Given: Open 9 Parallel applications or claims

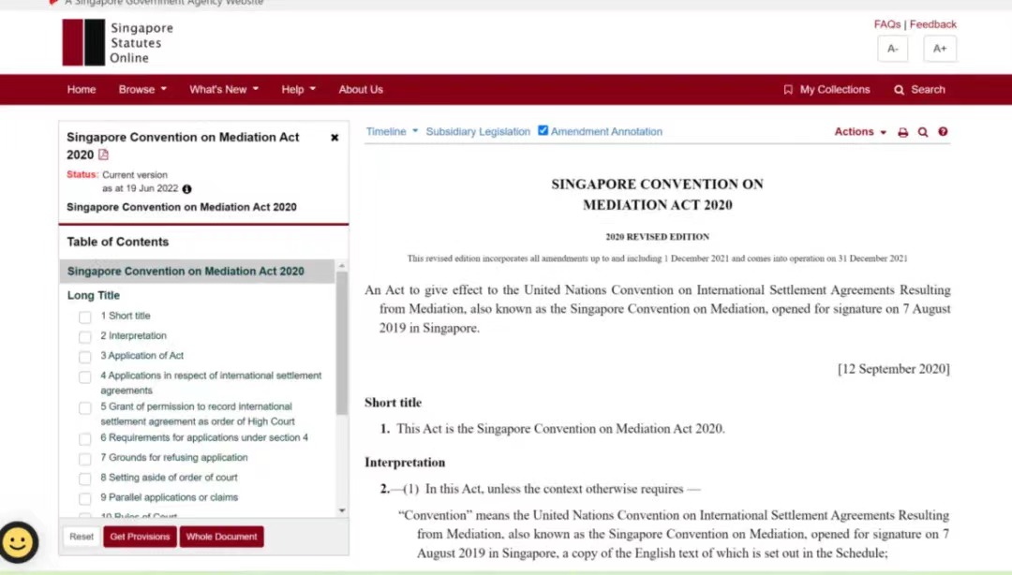Looking at the screenshot, I should click(x=169, y=497).
